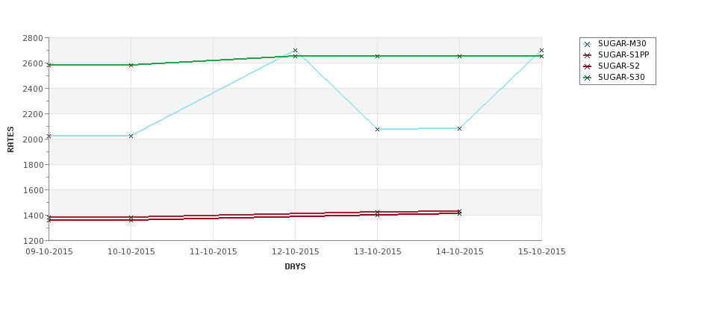Click the 1400 y-axis tick label
Viewport: 728px width, 320px height.
33,215
